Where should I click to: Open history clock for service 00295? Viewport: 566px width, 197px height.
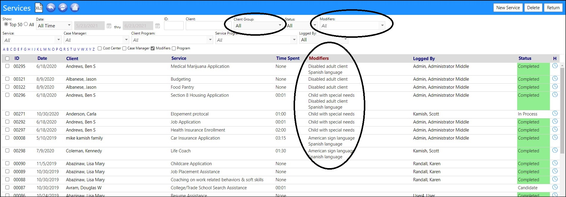555,66
